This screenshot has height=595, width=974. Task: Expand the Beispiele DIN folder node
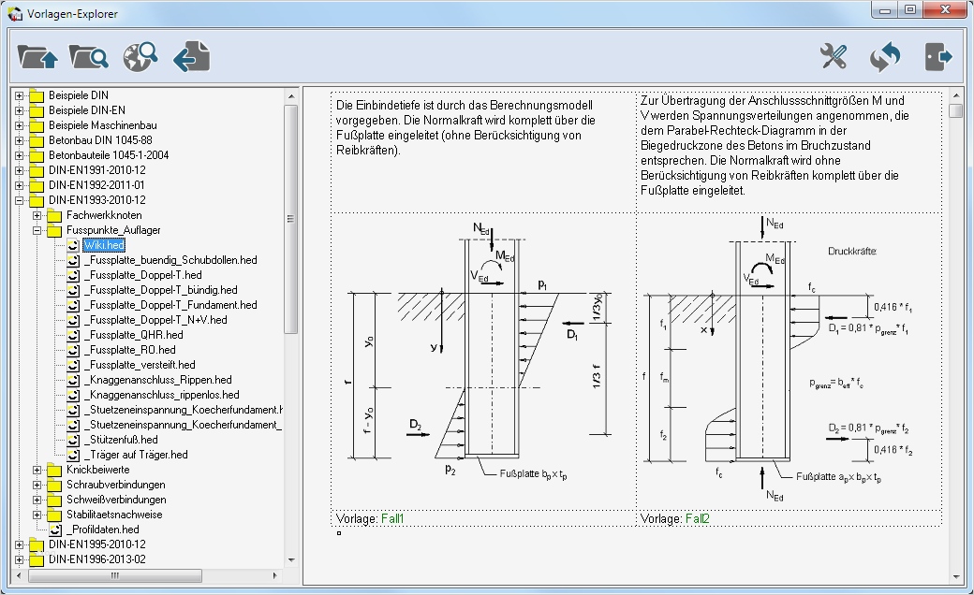pyautogui.click(x=20, y=95)
